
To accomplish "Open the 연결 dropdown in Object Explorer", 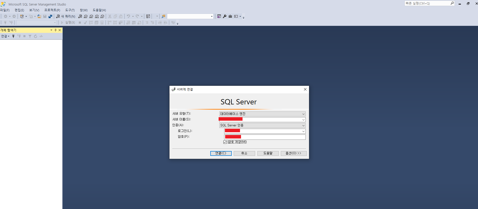I will (5, 36).
